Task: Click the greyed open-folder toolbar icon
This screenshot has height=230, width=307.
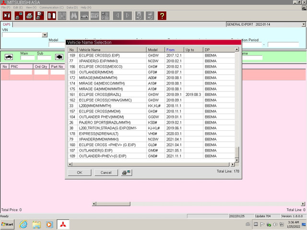Action: tap(150, 16)
